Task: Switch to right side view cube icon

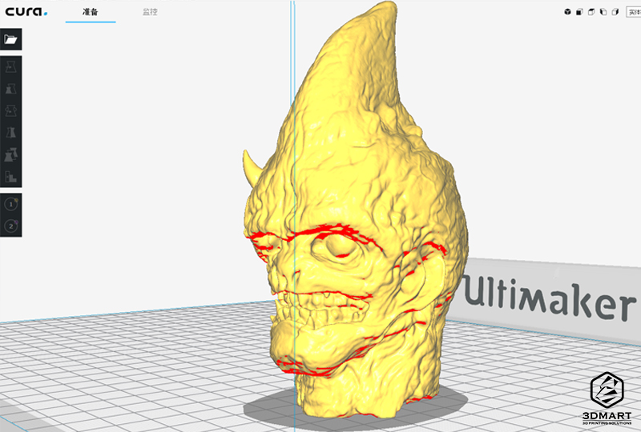Action: pos(615,12)
